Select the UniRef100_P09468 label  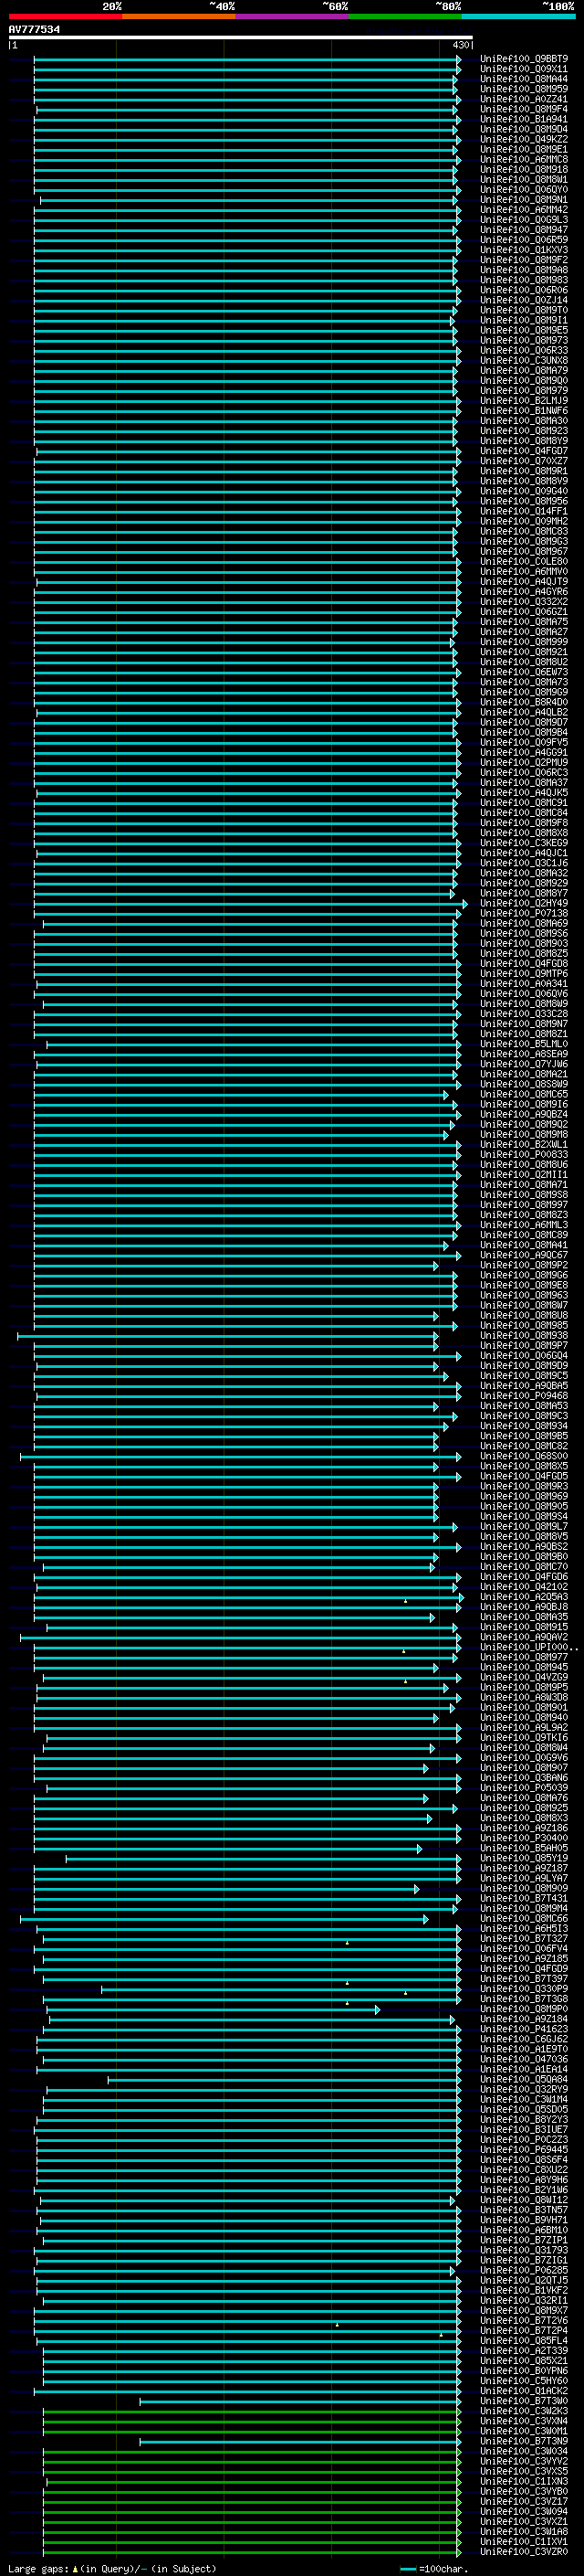tap(523, 1396)
